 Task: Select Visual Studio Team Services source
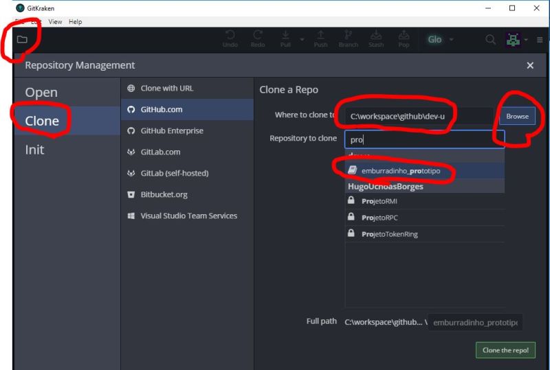pyautogui.click(x=187, y=216)
